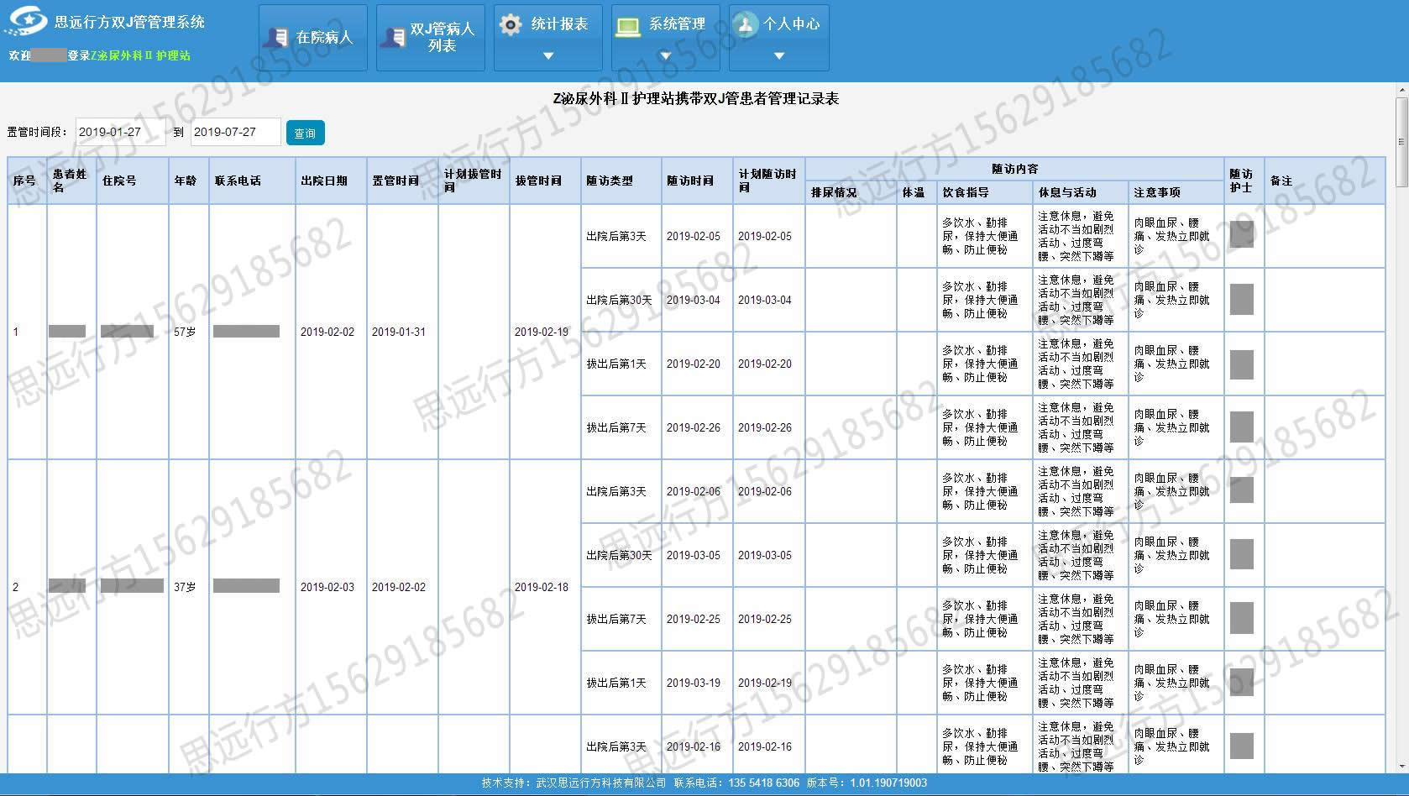Click the 计划随访时间 column header
1409x796 pixels.
(767, 181)
